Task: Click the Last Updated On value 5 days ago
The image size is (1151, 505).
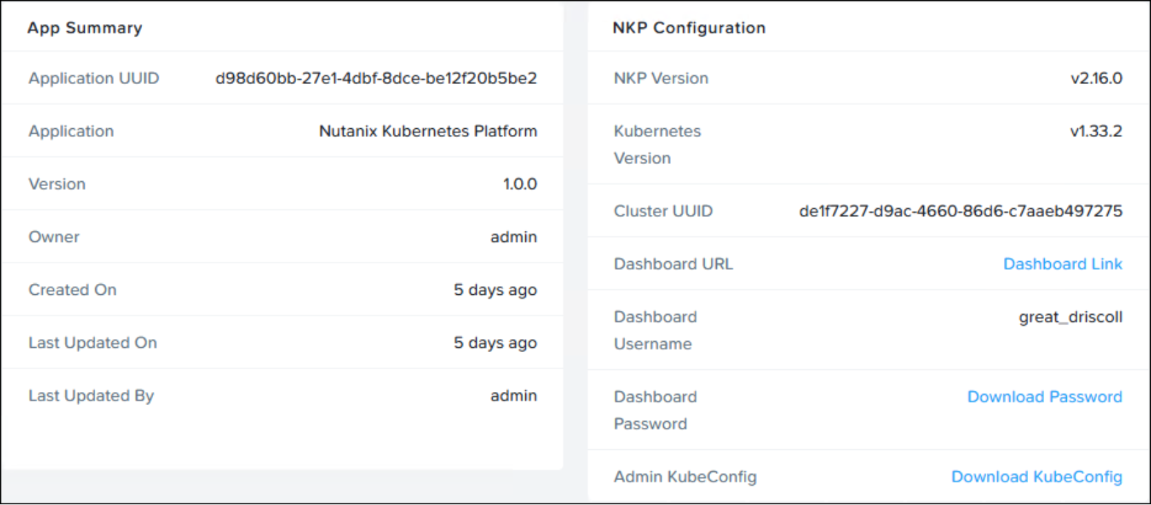Action: pos(495,343)
